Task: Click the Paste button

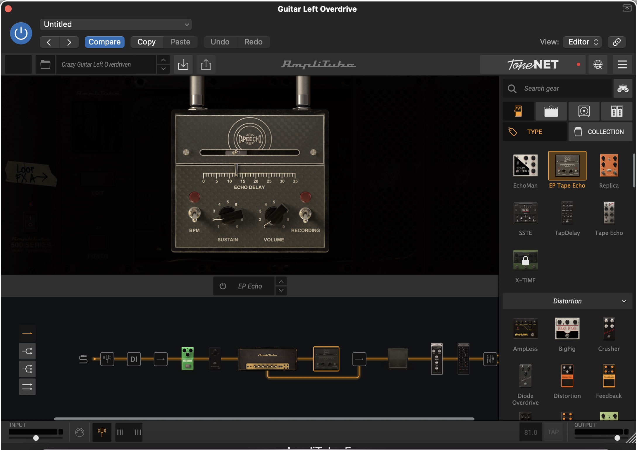Action: click(x=180, y=42)
